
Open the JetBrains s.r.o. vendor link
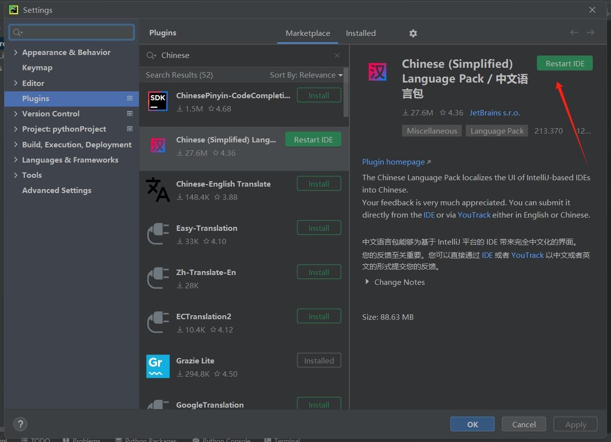(x=495, y=112)
